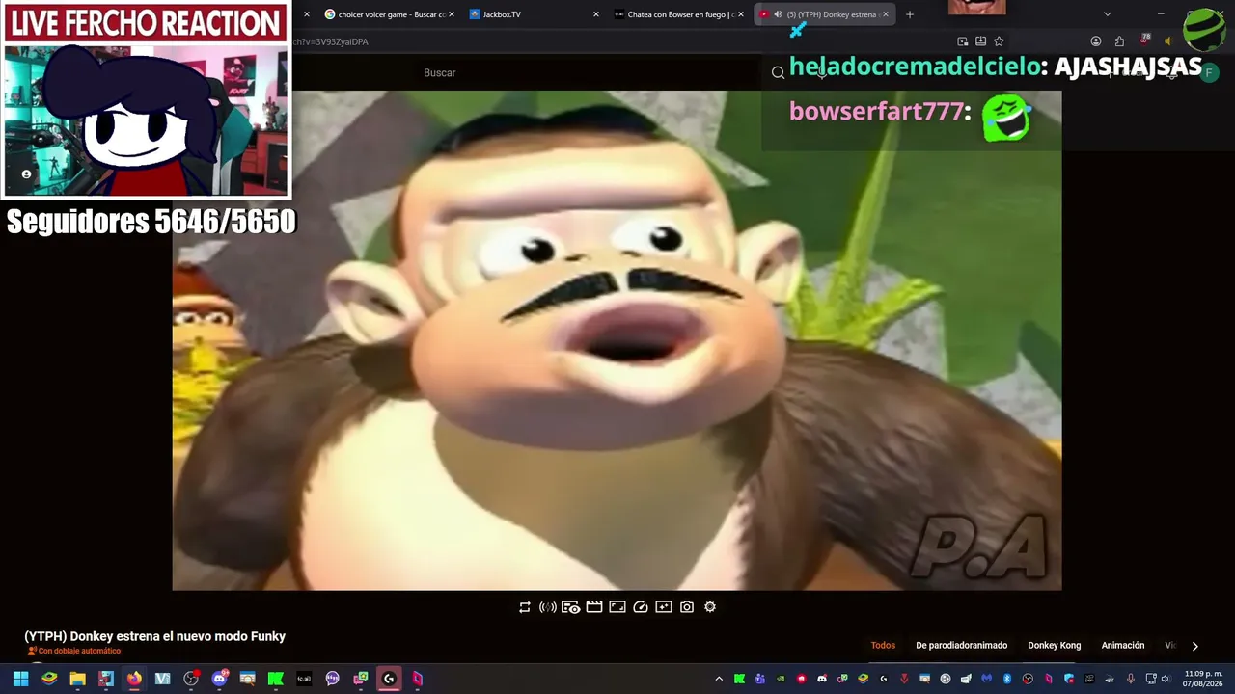Select the Todos filter chip

pyautogui.click(x=883, y=646)
